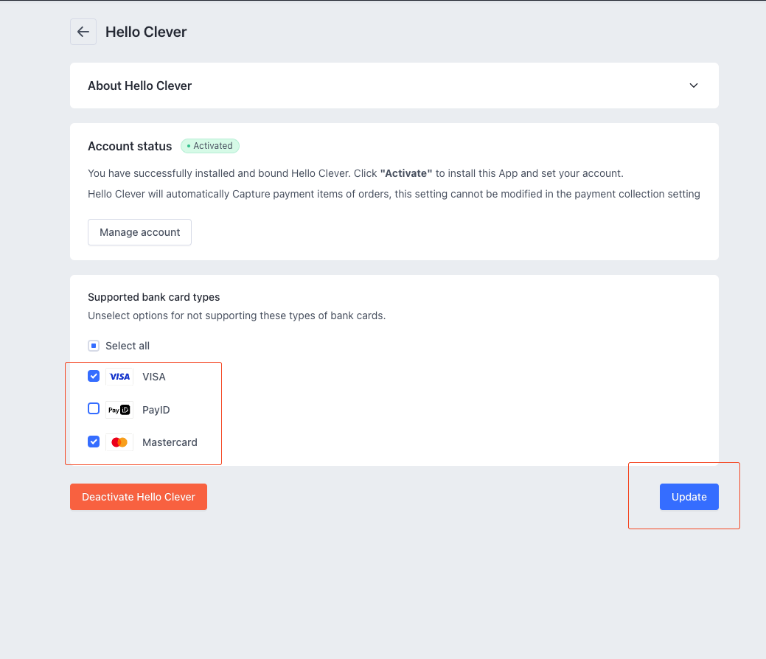The image size is (766, 659).
Task: Click the Supported bank card types heading
Action: pos(154,297)
